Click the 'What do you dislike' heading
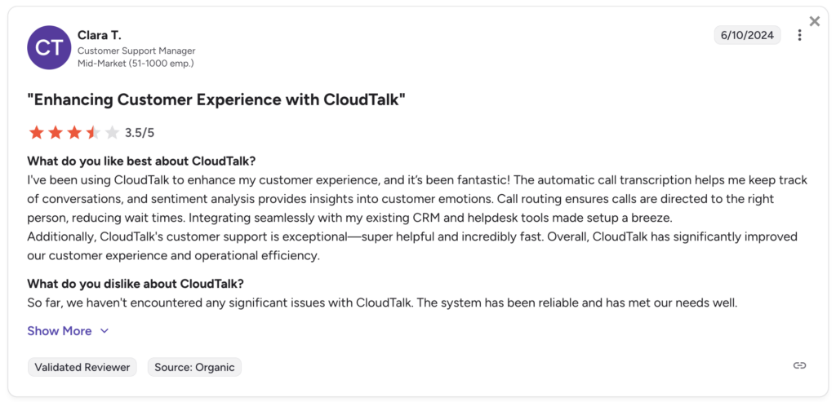836x402 pixels. coord(136,284)
